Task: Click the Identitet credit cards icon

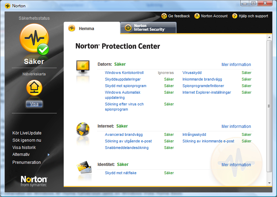Action: 84,167
